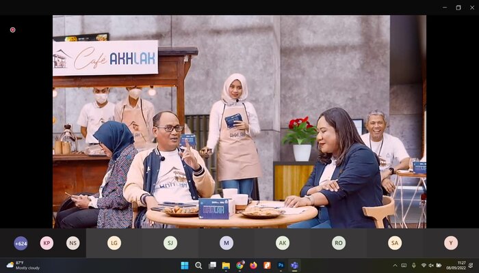Open taskbar Search
The width and height of the screenshot is (479, 273).
point(198,265)
